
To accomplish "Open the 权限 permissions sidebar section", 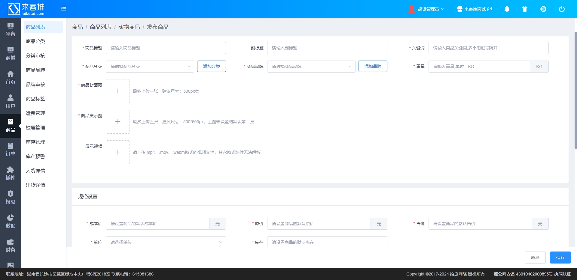I will (11, 198).
